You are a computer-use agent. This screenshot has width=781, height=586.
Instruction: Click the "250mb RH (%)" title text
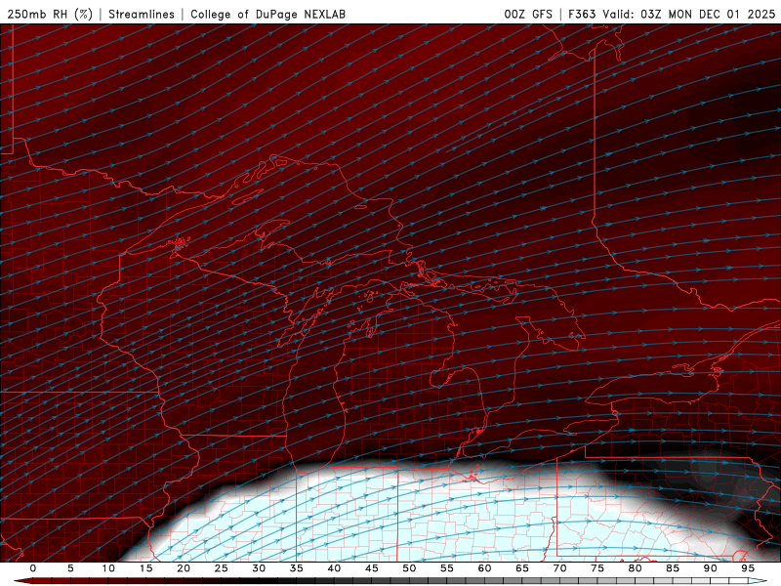(50, 14)
